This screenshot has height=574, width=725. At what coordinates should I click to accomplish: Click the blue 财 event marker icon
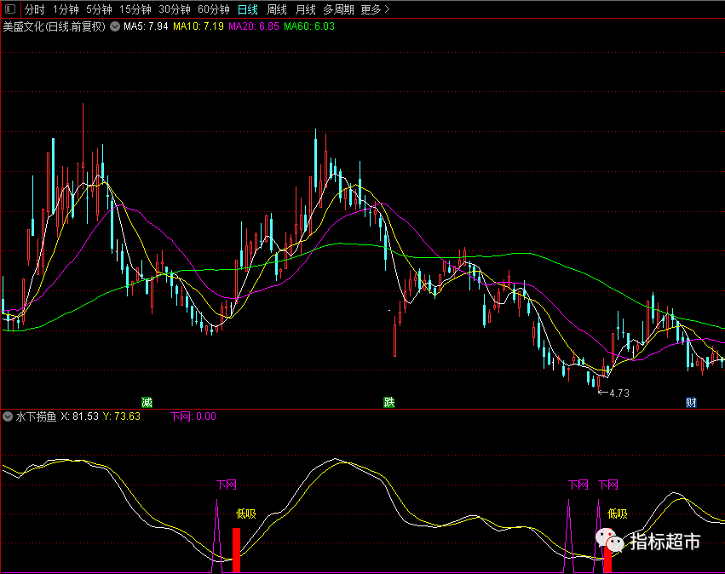click(x=691, y=402)
